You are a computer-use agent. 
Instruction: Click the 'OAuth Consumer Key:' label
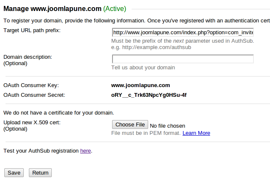point(31,85)
